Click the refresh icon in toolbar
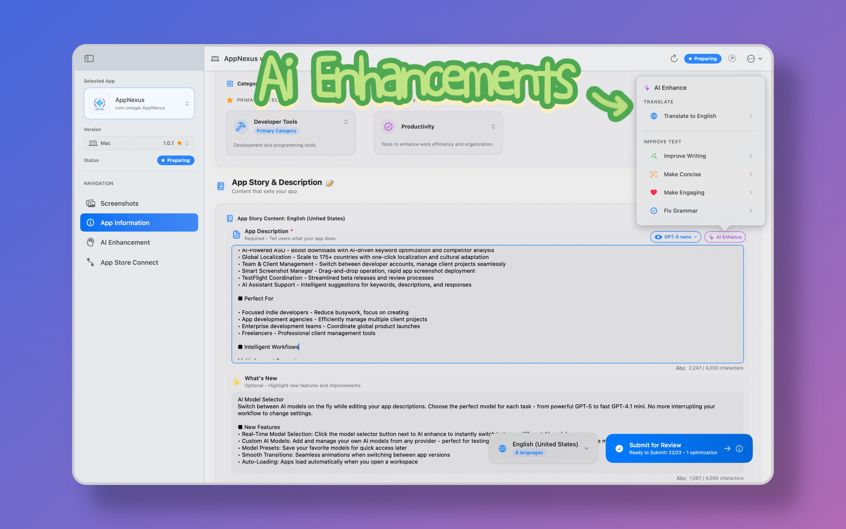This screenshot has height=529, width=846. click(x=674, y=58)
